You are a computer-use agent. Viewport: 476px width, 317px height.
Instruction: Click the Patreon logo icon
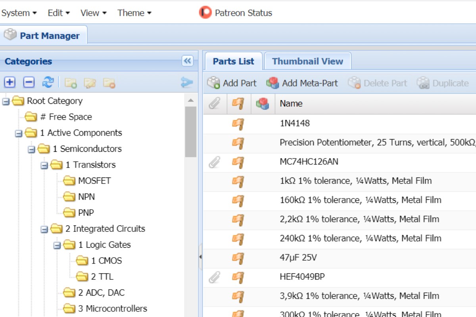pos(205,13)
